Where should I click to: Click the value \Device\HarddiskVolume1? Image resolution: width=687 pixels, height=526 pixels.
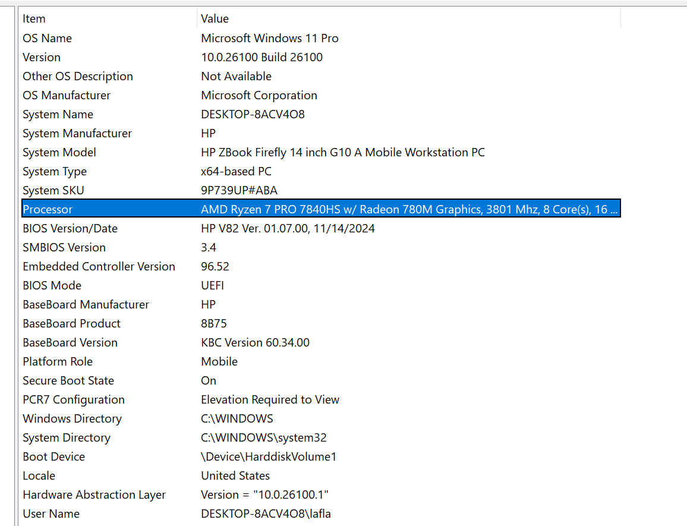click(269, 456)
